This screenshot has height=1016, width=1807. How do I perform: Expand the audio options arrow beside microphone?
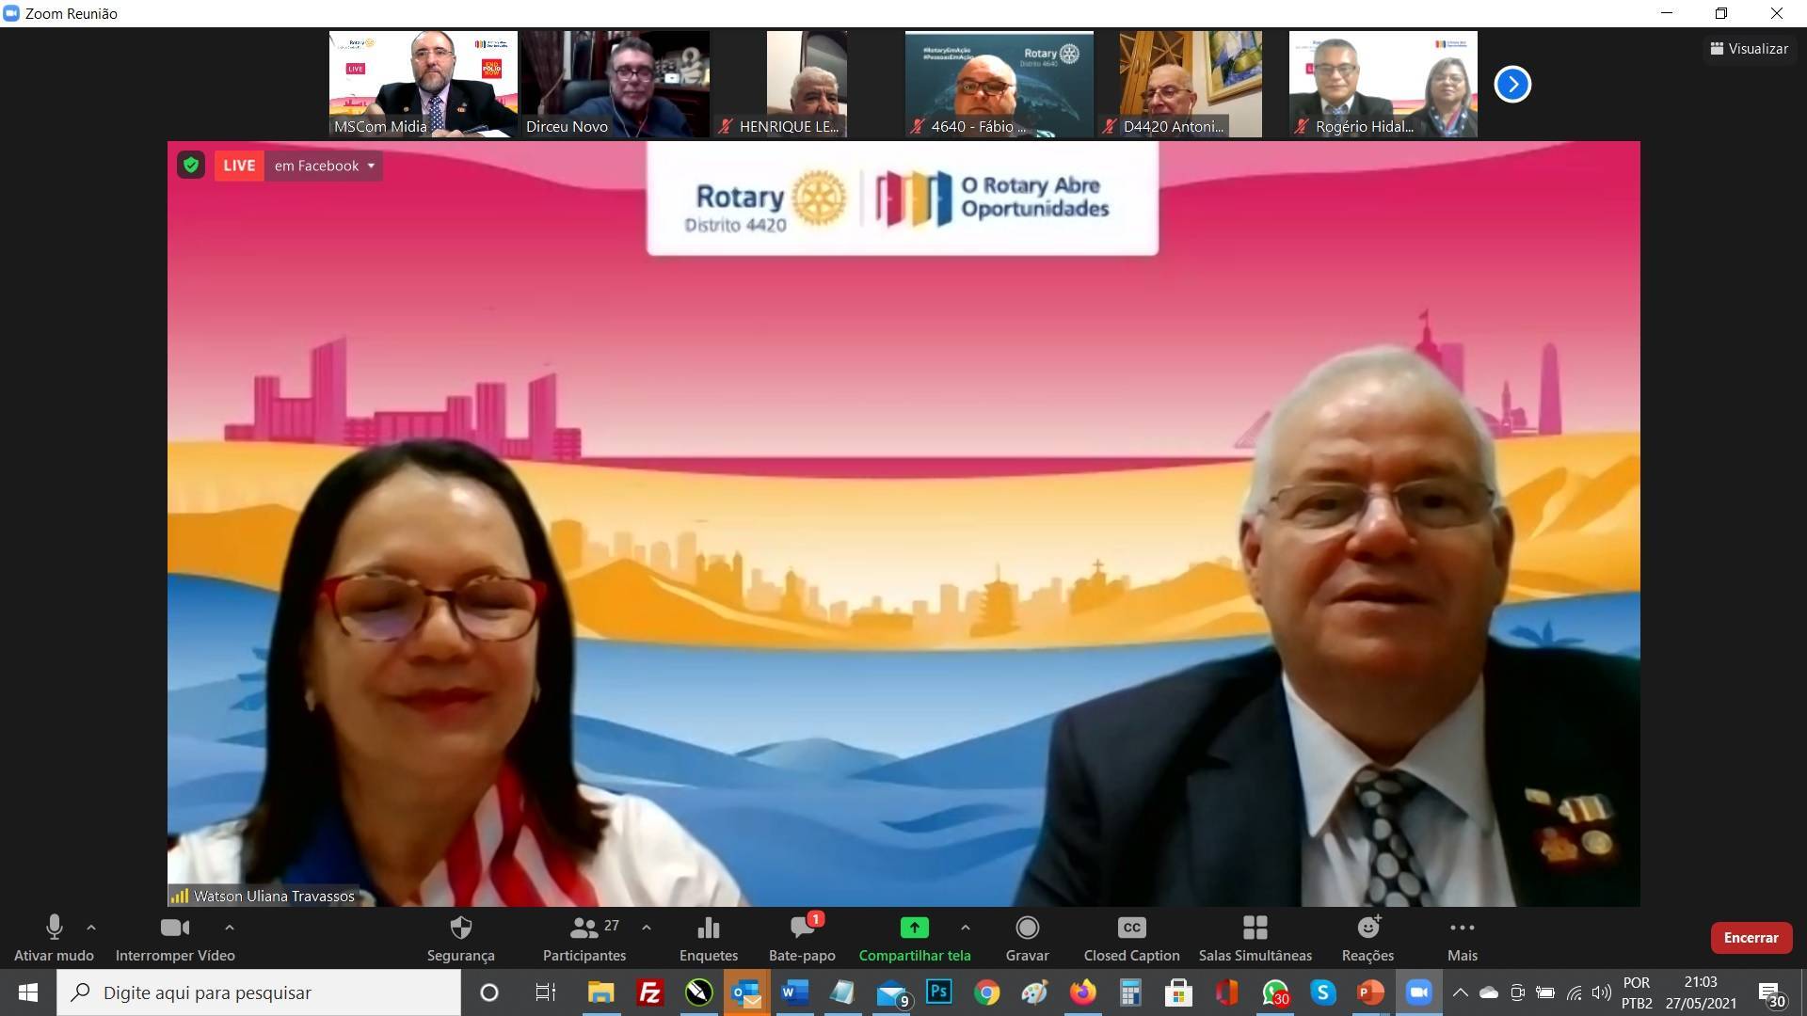91,928
